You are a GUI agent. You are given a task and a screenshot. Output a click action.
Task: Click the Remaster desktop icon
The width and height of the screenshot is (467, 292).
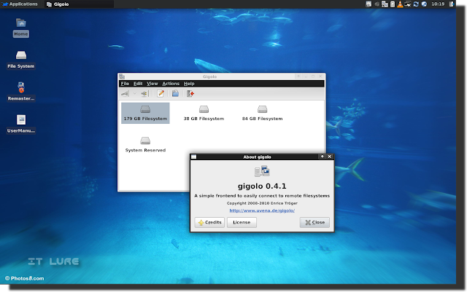point(21,92)
